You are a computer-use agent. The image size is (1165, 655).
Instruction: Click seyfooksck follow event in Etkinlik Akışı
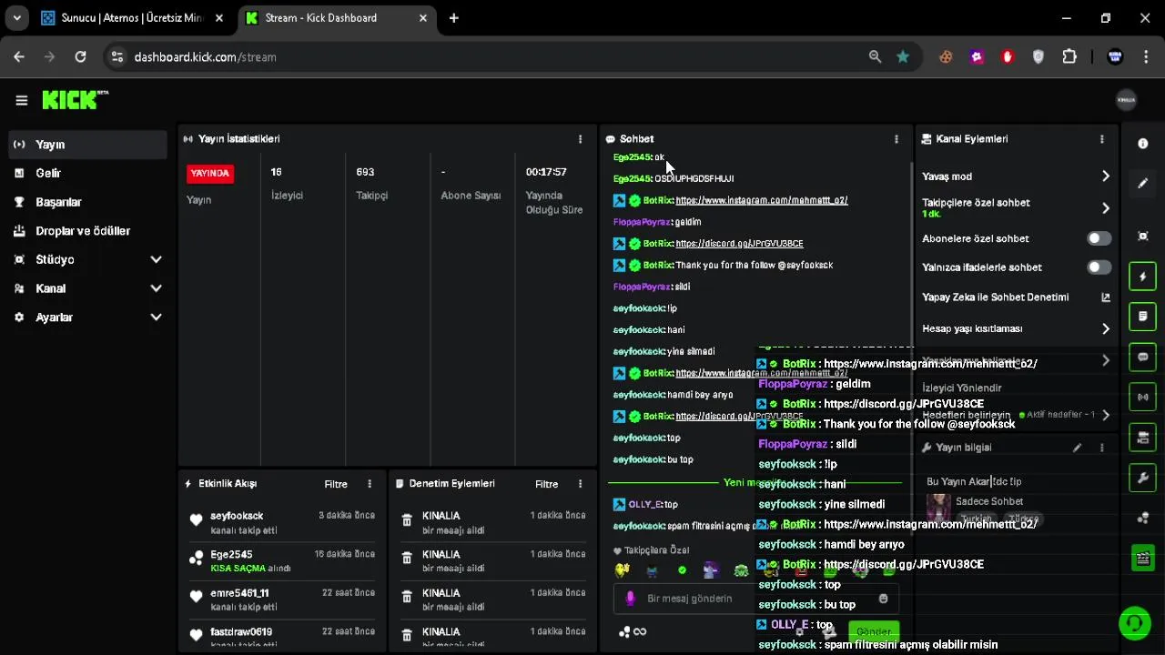(282, 523)
